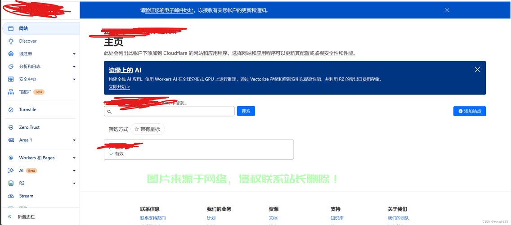Image resolution: width=511 pixels, height=225 pixels.
Task: Click the 搜索 button
Action: tap(246, 111)
